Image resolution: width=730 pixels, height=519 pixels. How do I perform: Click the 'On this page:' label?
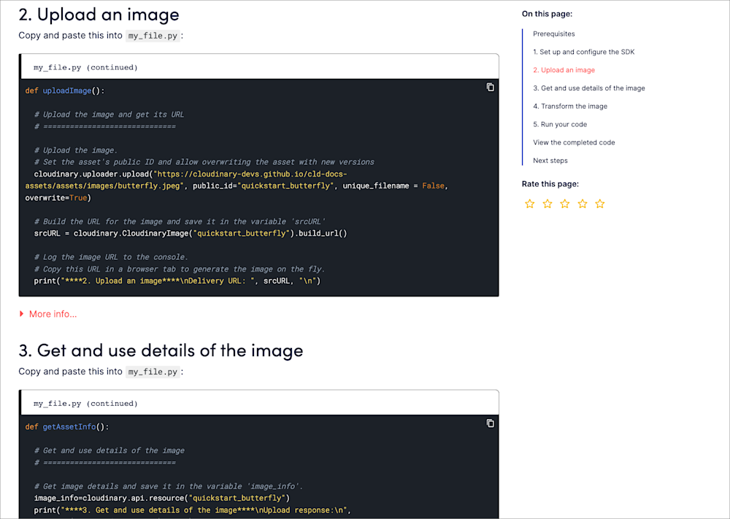pyautogui.click(x=547, y=14)
